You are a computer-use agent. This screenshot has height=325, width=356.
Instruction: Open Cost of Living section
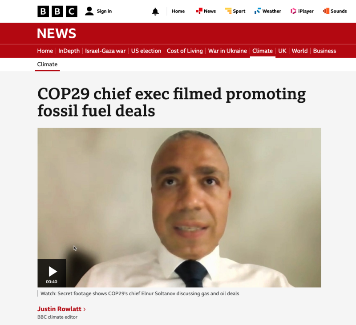pos(185,51)
